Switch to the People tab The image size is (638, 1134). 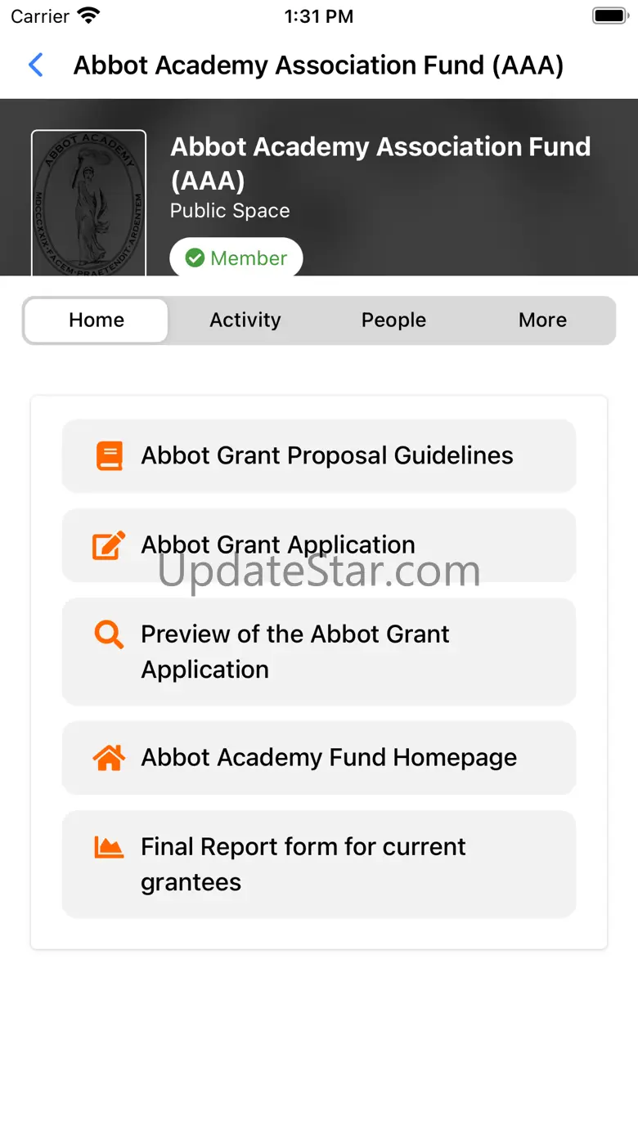tap(394, 320)
